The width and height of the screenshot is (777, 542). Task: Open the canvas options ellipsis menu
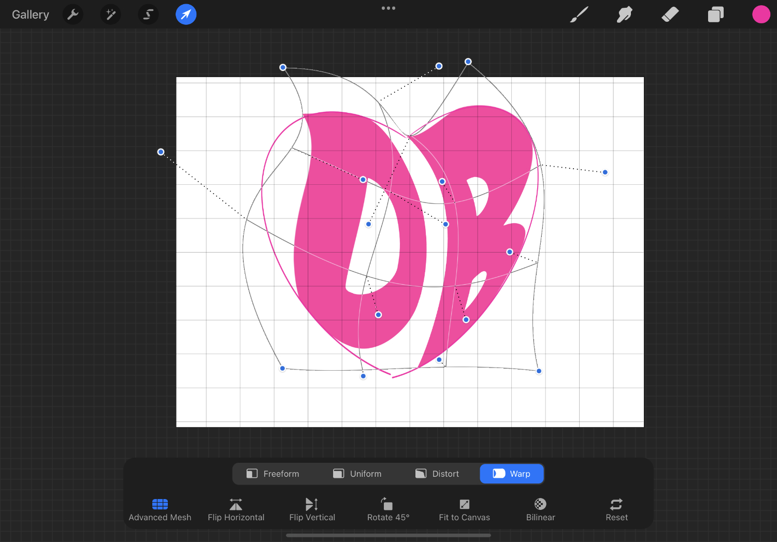(x=388, y=8)
